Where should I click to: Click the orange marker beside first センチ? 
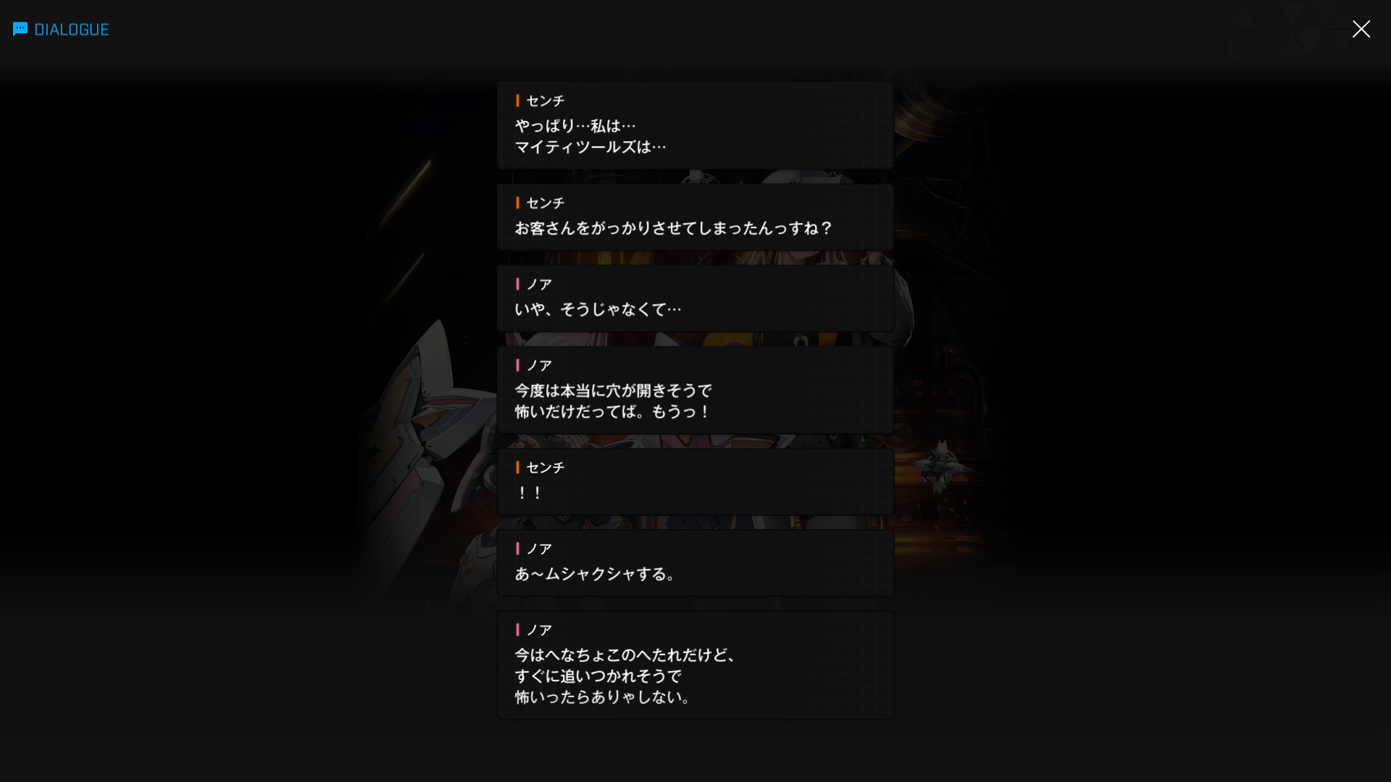(517, 101)
